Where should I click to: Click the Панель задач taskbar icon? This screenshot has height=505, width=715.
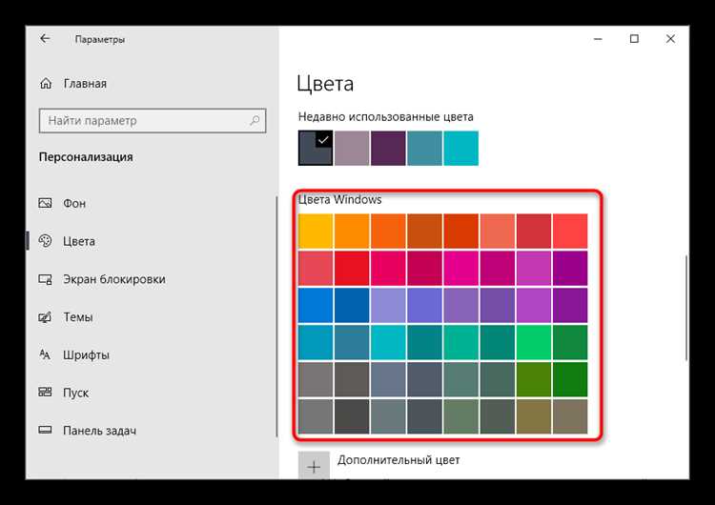tap(45, 430)
